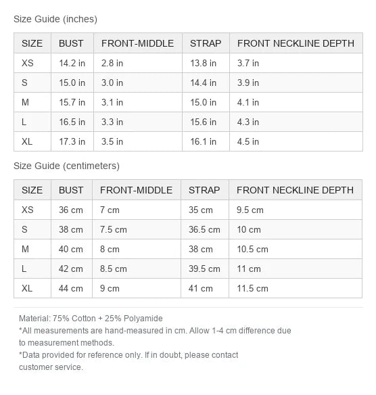Click the 'please contact customer service' note

point(128,361)
